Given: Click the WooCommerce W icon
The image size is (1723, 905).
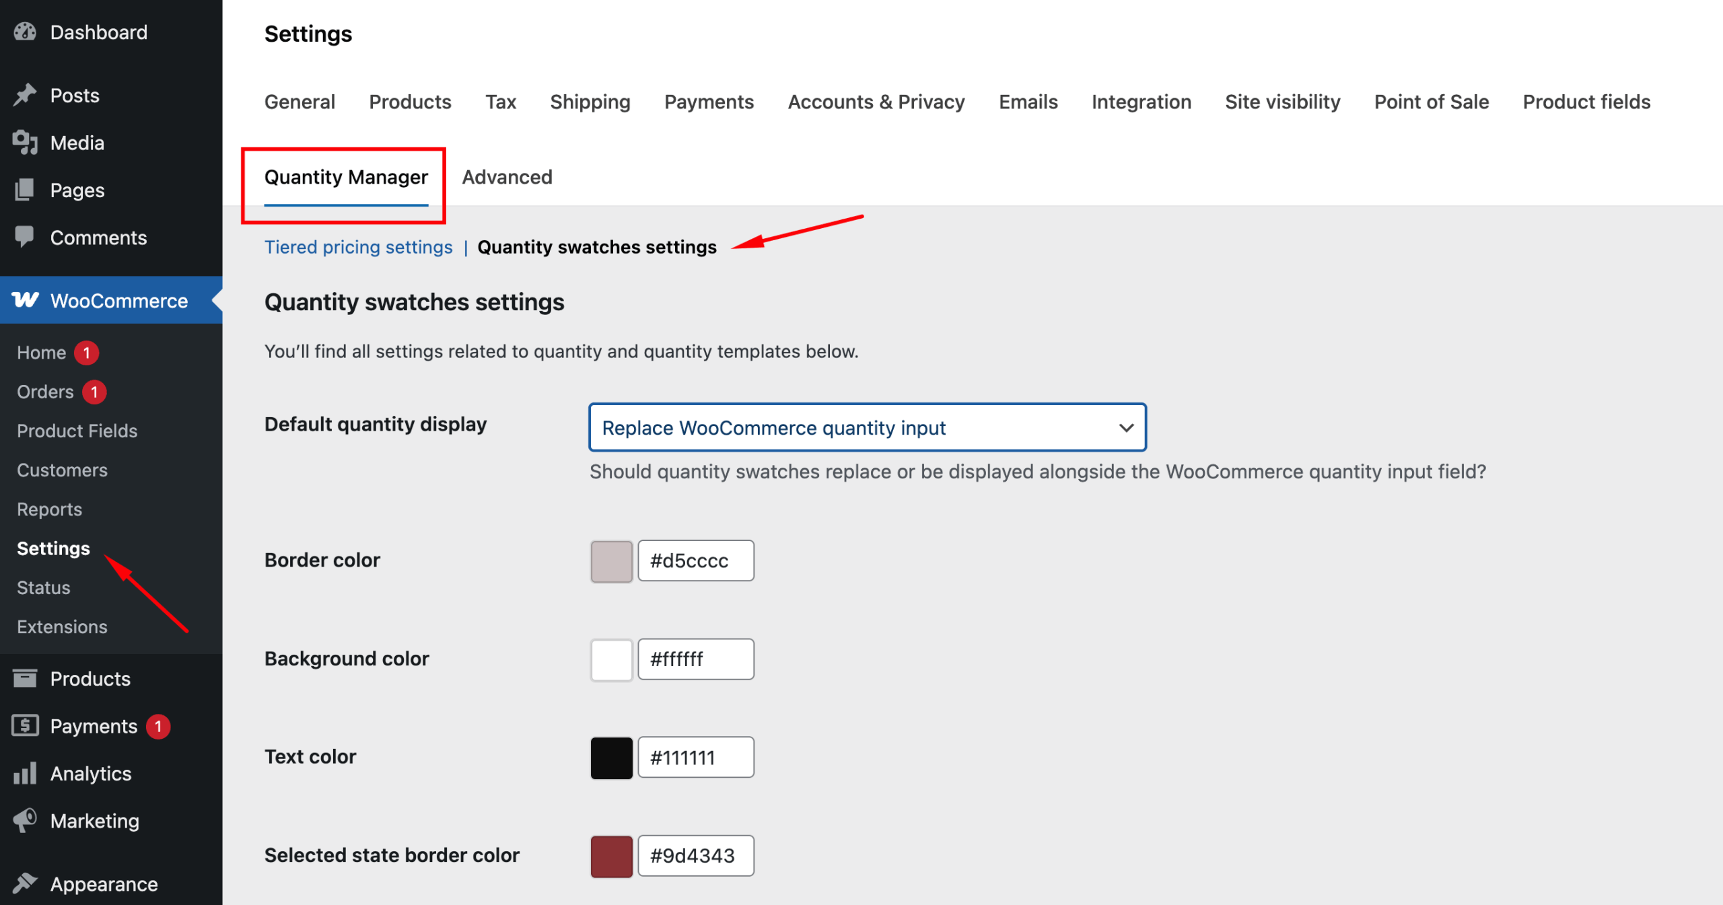Looking at the screenshot, I should coord(25,300).
